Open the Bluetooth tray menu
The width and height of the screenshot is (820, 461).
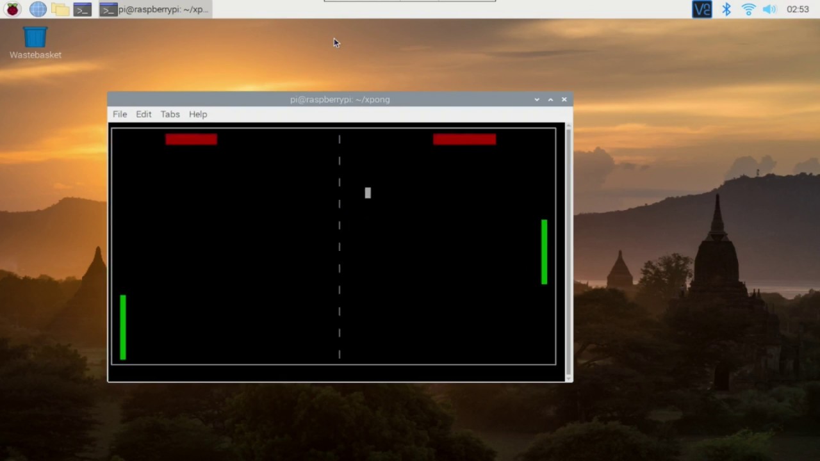pyautogui.click(x=726, y=9)
